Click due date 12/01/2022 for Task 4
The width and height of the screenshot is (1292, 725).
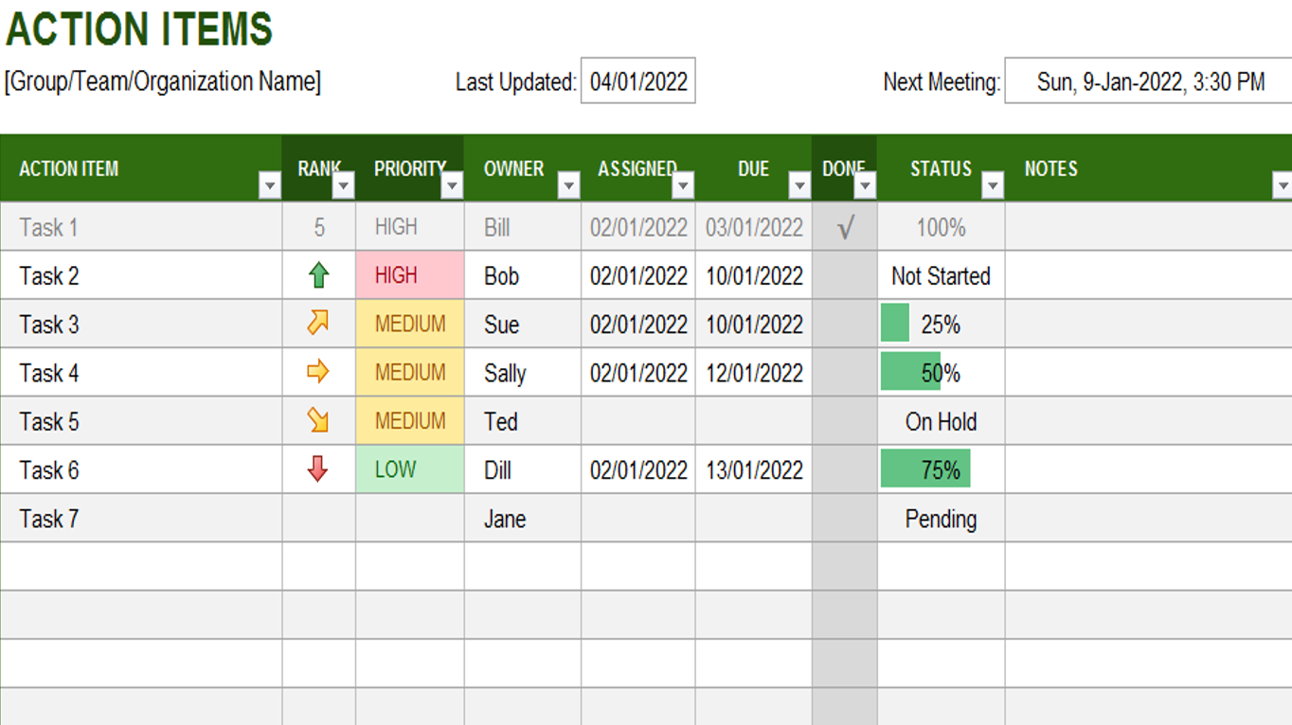point(754,372)
